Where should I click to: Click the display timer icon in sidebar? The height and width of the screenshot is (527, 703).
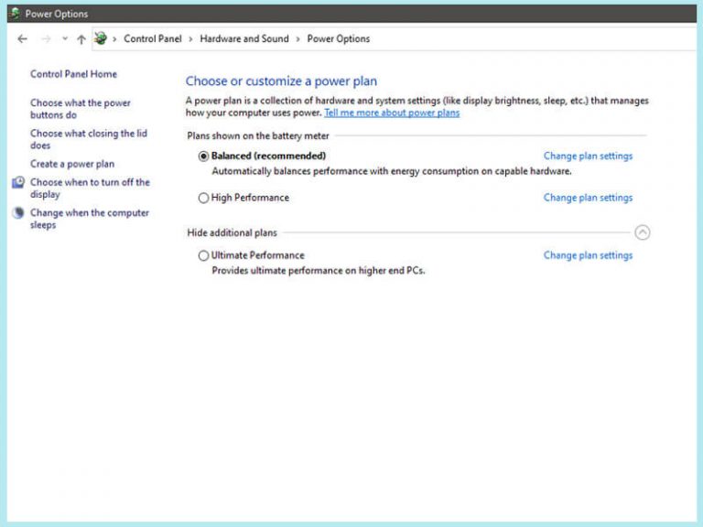pyautogui.click(x=18, y=182)
